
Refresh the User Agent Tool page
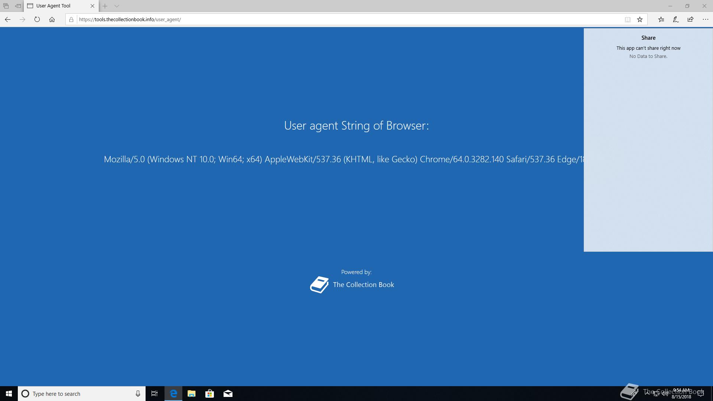tap(37, 19)
